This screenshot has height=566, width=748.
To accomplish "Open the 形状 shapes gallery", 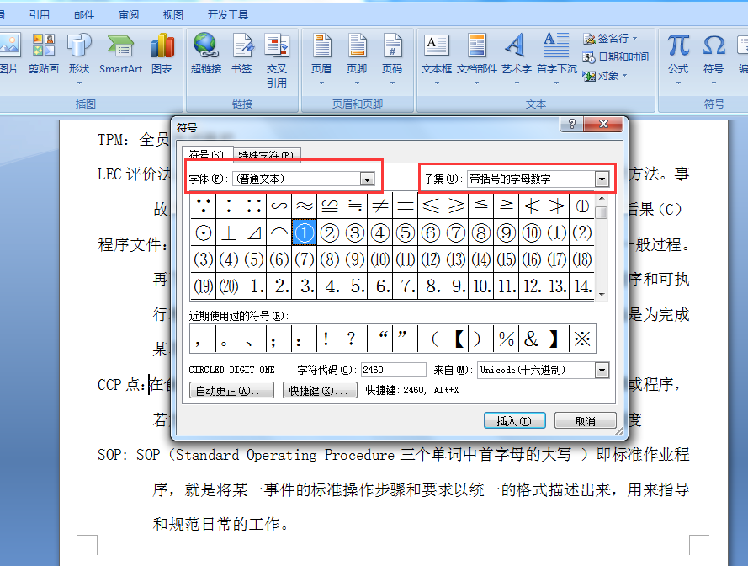I will click(79, 58).
